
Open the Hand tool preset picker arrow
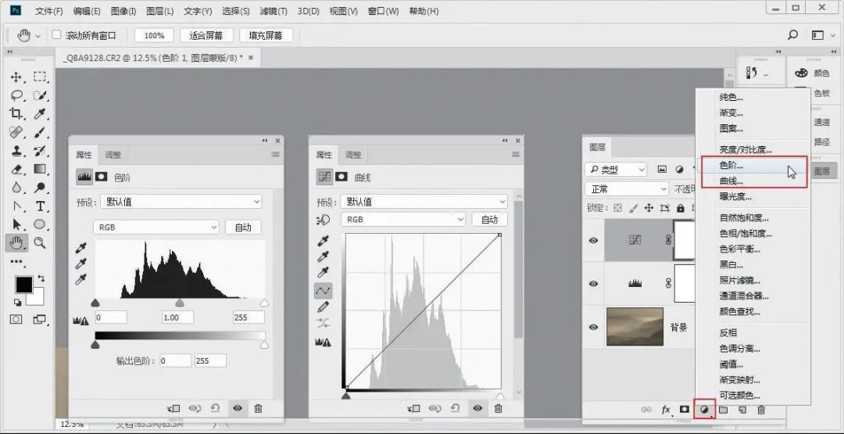click(38, 36)
